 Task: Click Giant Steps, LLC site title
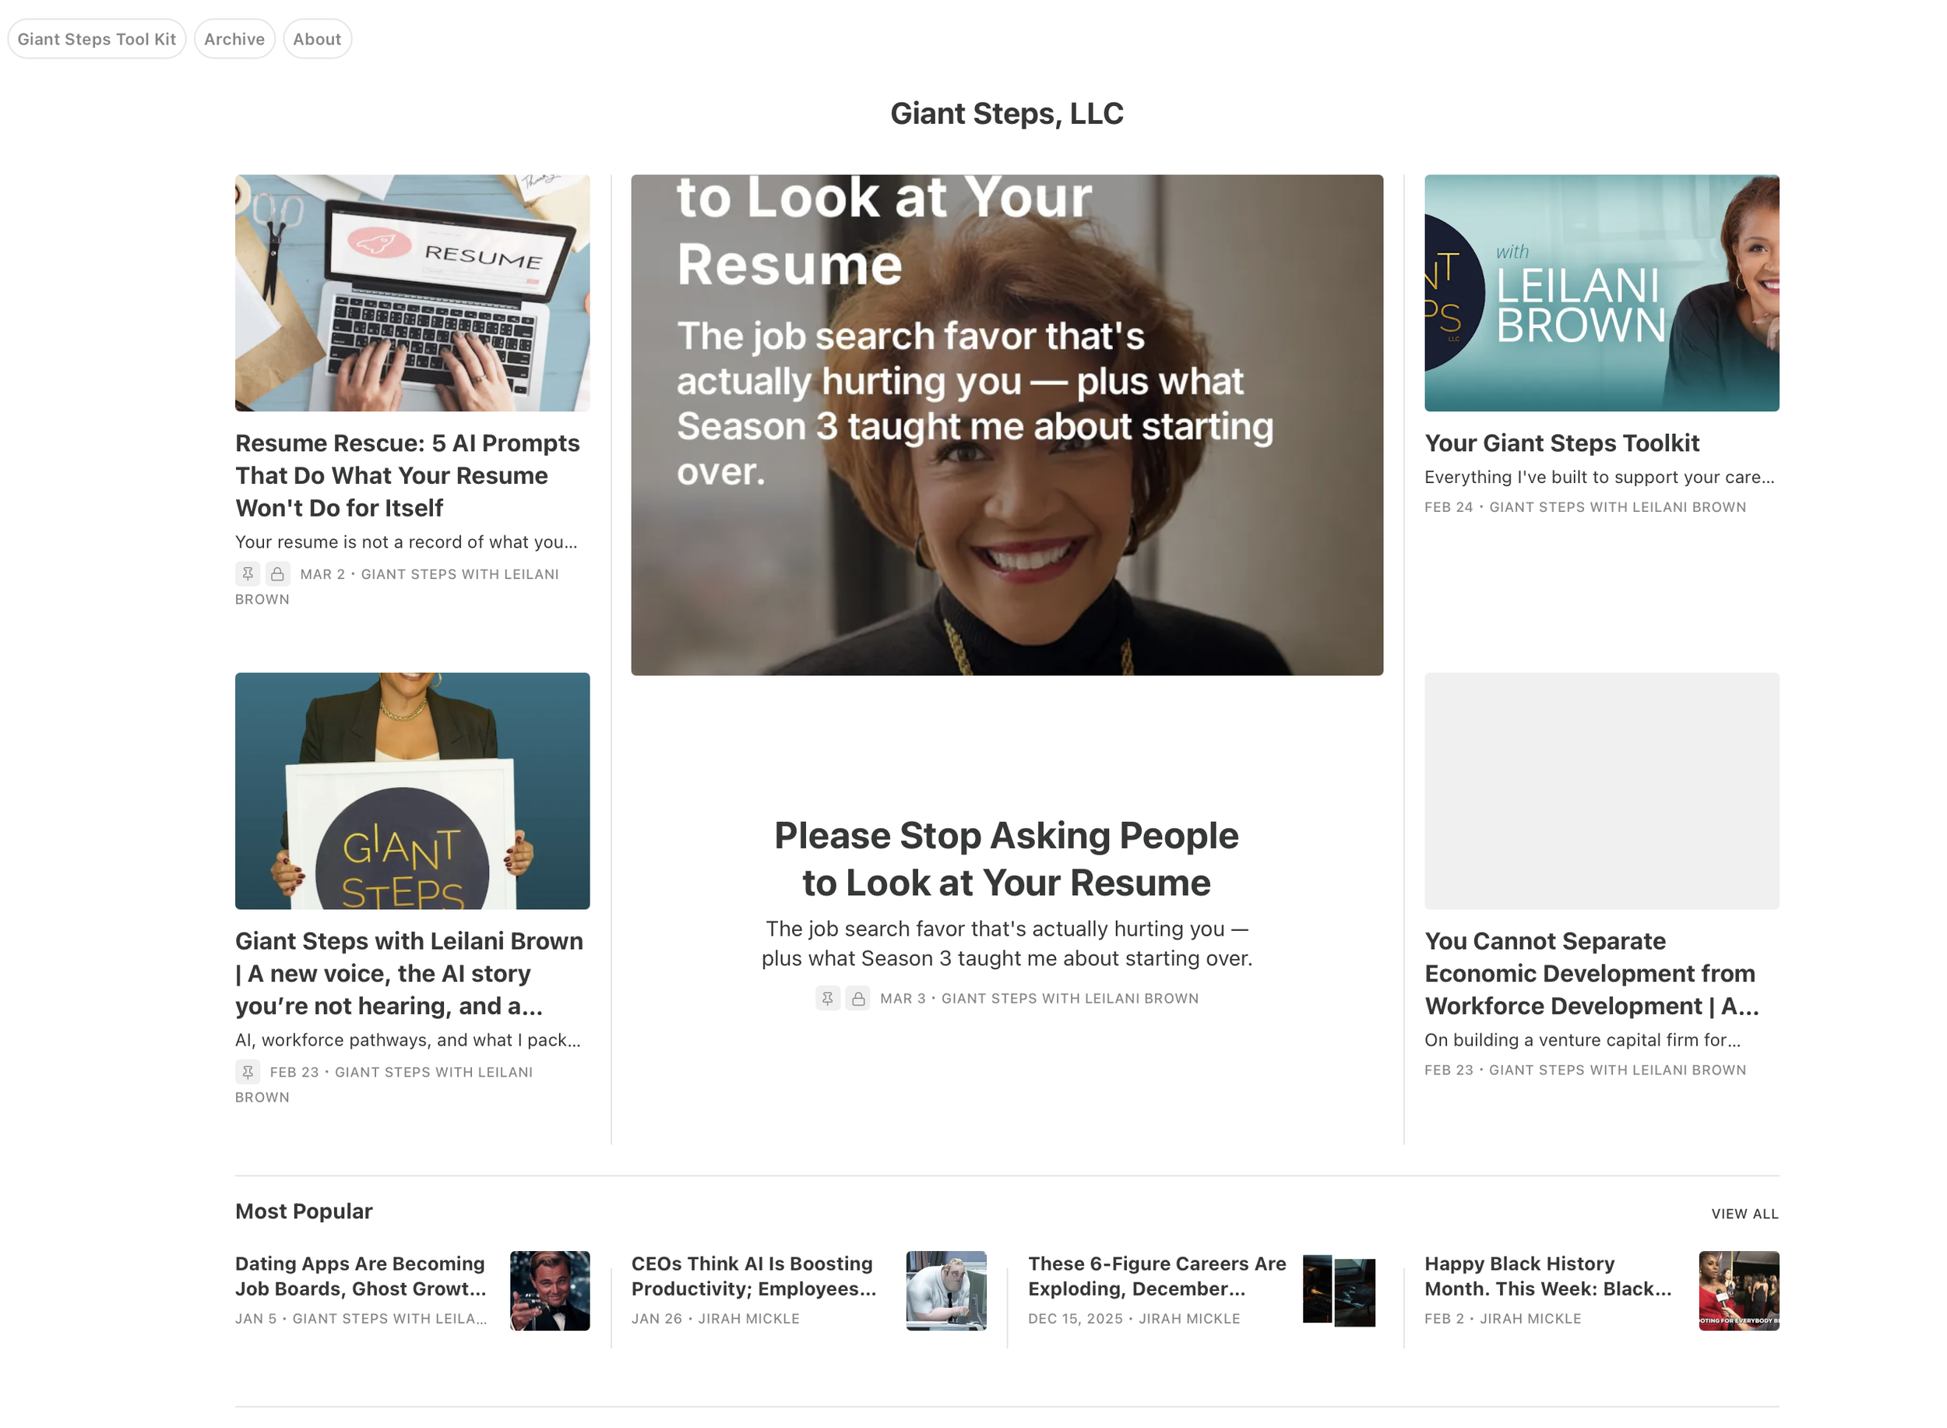click(x=1006, y=113)
